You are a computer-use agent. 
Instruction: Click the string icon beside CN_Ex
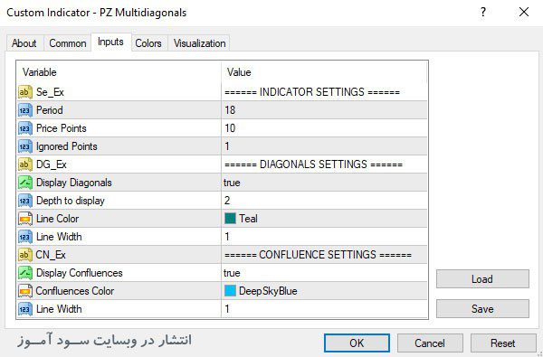(x=25, y=255)
